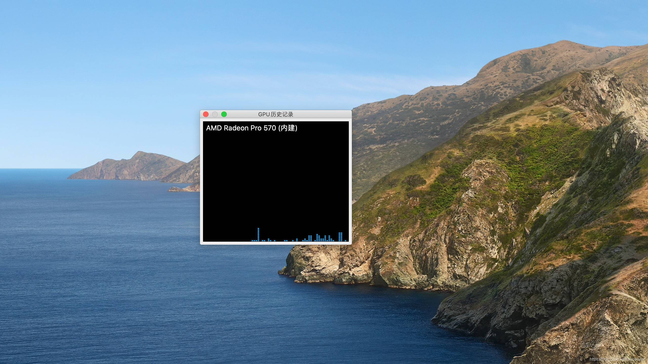Click the green zoom window button
Image resolution: width=648 pixels, height=364 pixels.
coord(224,114)
